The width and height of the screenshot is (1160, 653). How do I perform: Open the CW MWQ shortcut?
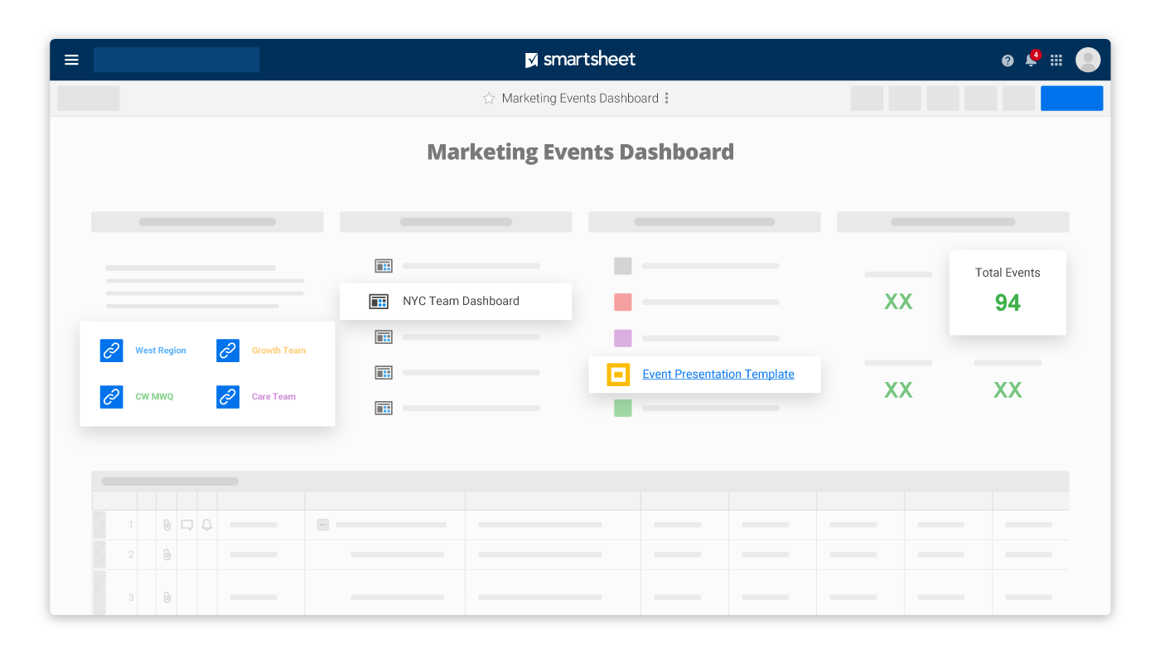[154, 397]
